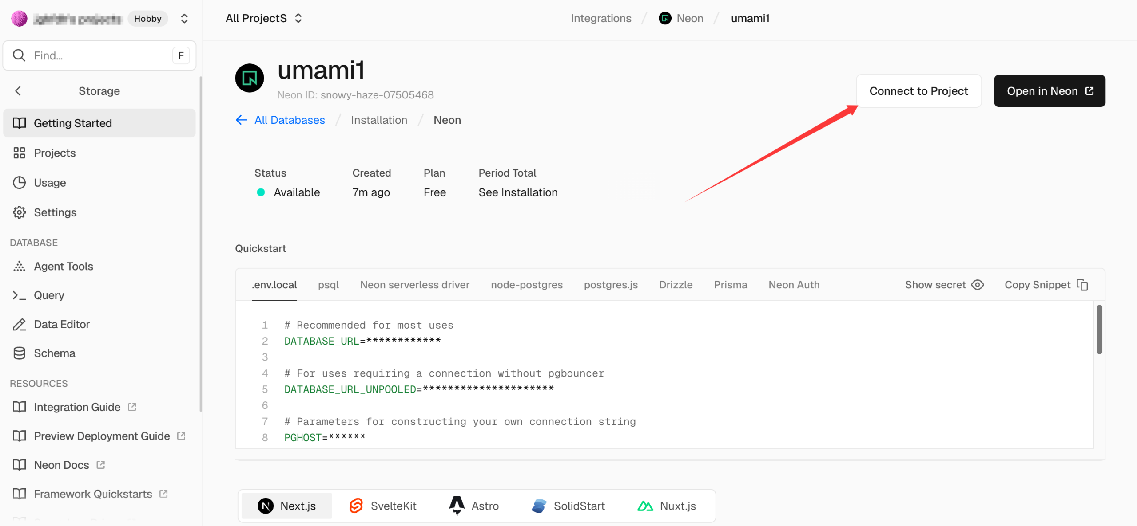Screen dimensions: 1137x526
Task: Click the Data Editor pencil icon
Action: tap(19, 324)
